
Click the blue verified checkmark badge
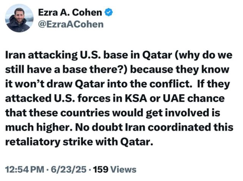pyautogui.click(x=109, y=12)
